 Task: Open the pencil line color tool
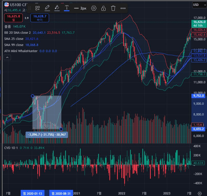click(47, 8)
